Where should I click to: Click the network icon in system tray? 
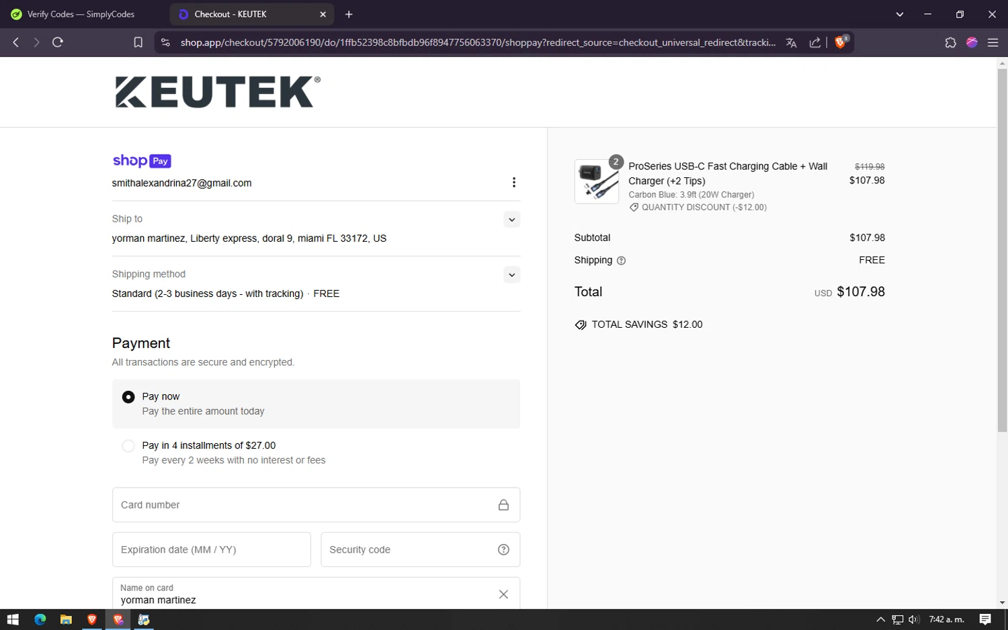point(898,619)
